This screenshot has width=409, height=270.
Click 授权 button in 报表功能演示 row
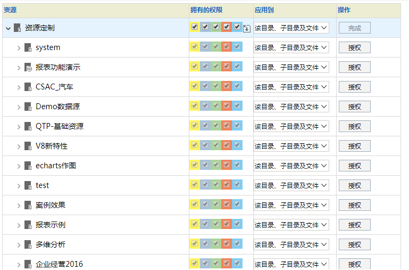click(354, 67)
